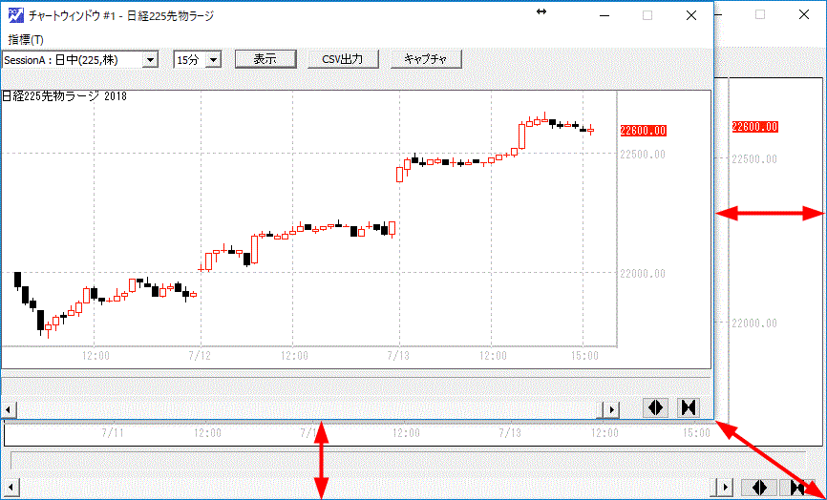Close the back chart window
Image resolution: width=827 pixels, height=500 pixels.
point(804,14)
